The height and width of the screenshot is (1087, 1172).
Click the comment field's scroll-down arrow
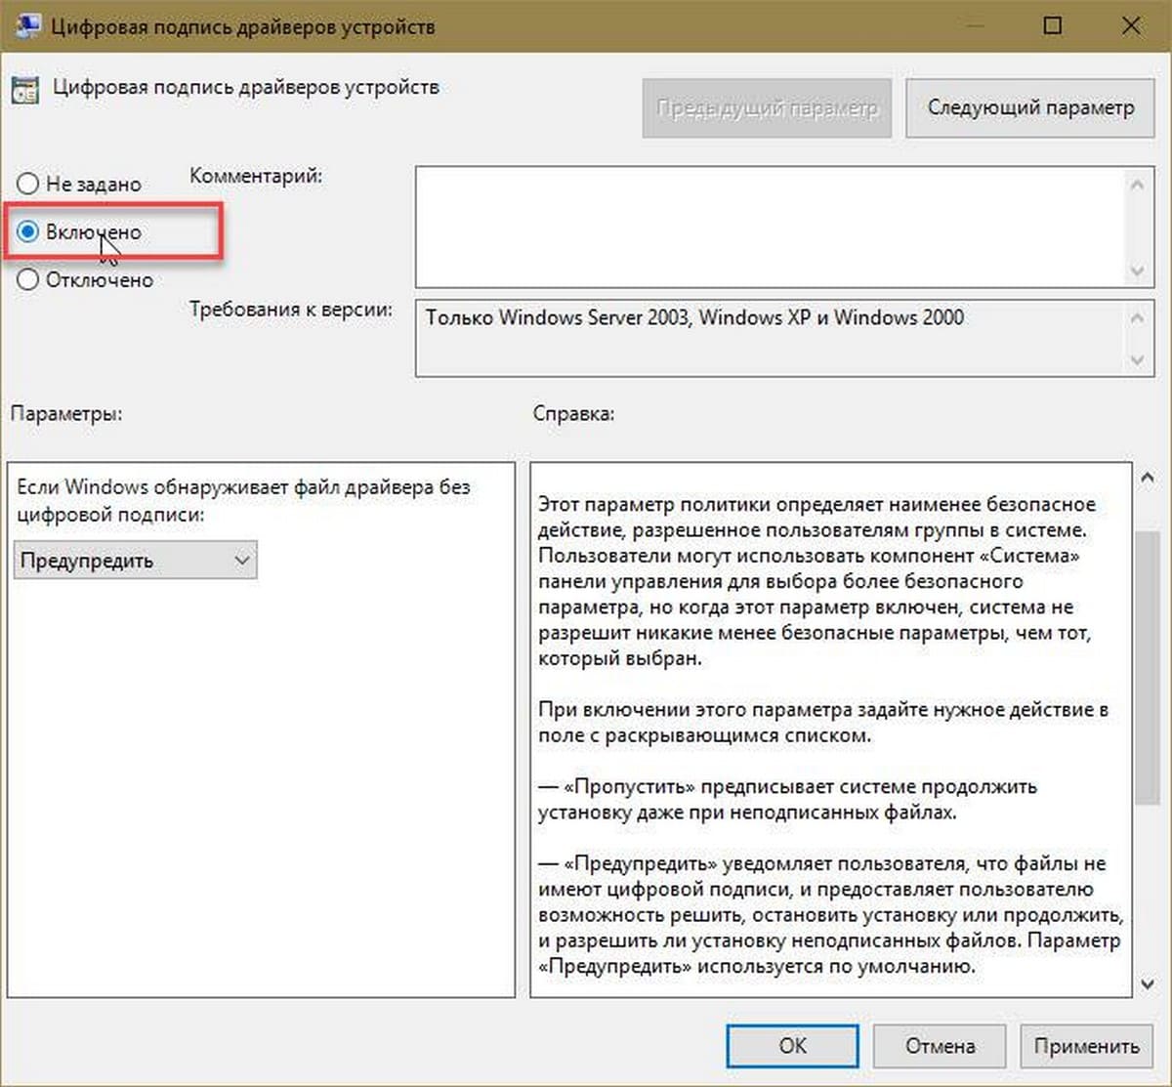(1137, 272)
